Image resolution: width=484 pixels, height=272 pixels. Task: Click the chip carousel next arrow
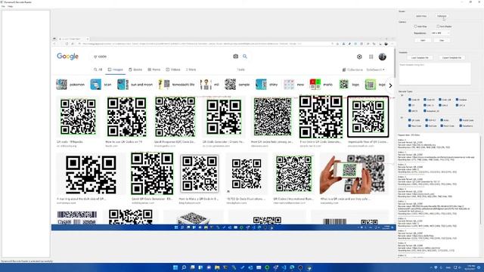[x=390, y=85]
